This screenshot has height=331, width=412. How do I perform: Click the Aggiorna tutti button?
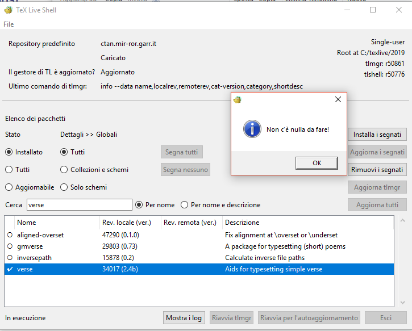377,205
